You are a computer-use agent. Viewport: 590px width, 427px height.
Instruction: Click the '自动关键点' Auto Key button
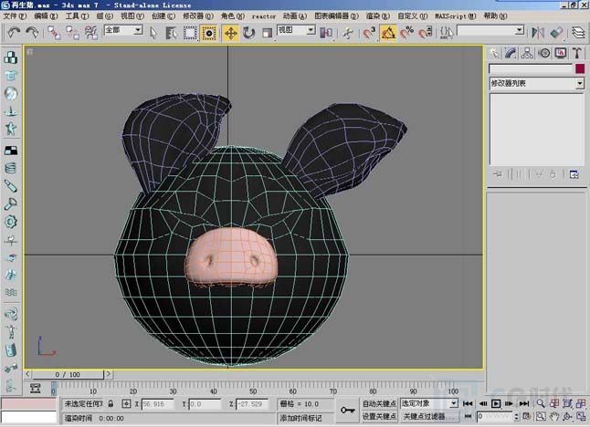379,403
